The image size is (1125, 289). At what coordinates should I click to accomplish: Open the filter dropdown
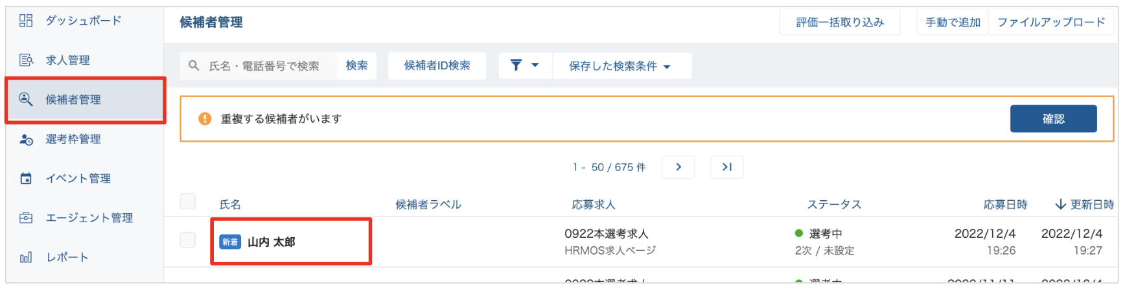click(x=525, y=65)
